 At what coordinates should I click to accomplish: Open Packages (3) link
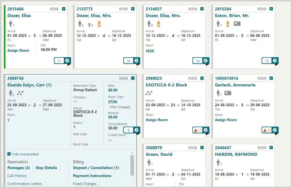[19, 168]
